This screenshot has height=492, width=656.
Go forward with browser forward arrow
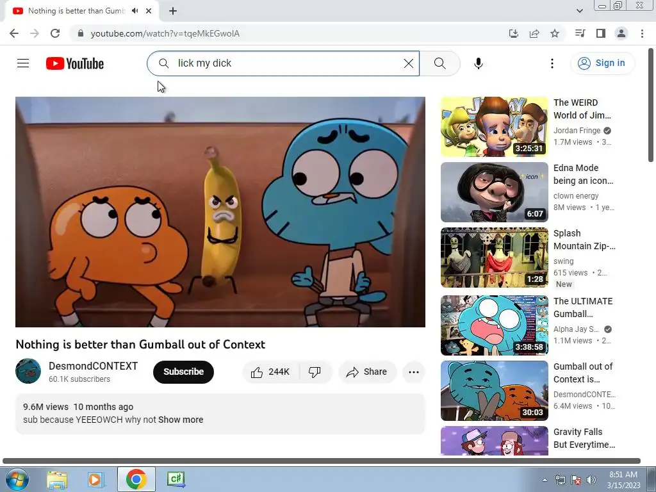click(35, 33)
